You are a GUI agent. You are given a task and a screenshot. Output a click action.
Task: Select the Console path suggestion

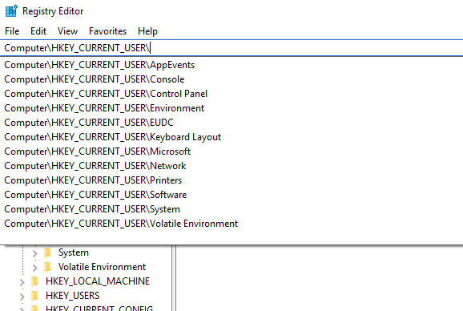[231, 79]
